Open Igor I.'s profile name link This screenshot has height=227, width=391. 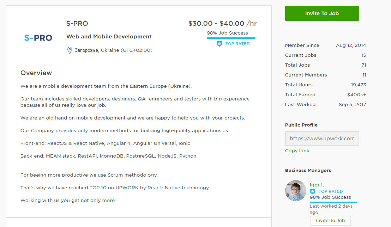(317, 185)
